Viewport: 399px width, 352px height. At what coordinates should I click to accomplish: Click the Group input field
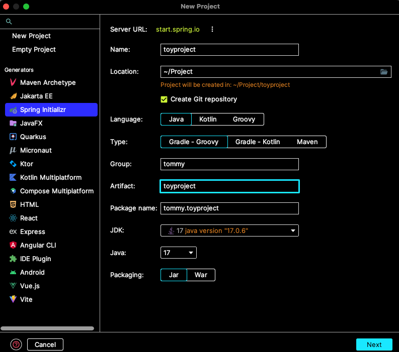click(x=229, y=164)
